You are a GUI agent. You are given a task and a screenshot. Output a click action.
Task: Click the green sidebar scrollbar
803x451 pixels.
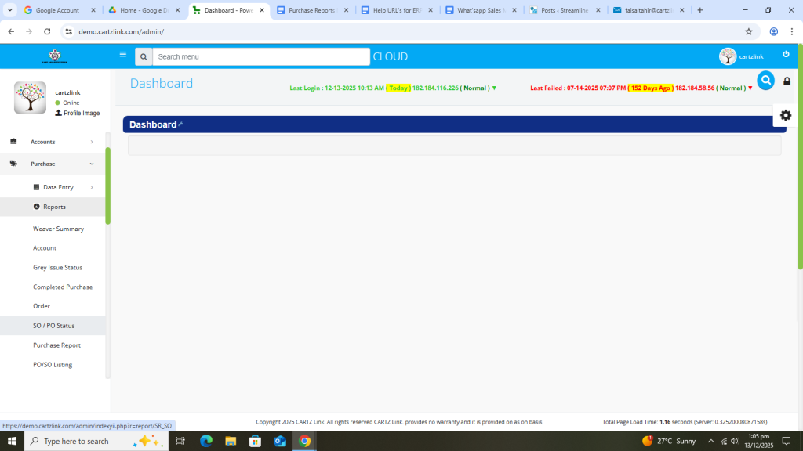tap(107, 185)
